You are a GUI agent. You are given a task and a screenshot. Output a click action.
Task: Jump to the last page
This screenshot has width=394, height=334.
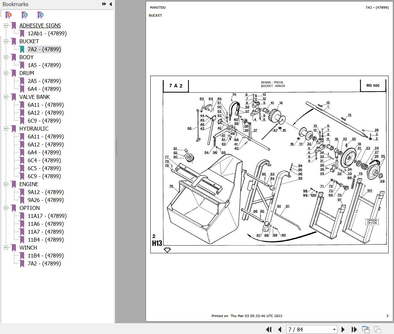pyautogui.click(x=354, y=329)
